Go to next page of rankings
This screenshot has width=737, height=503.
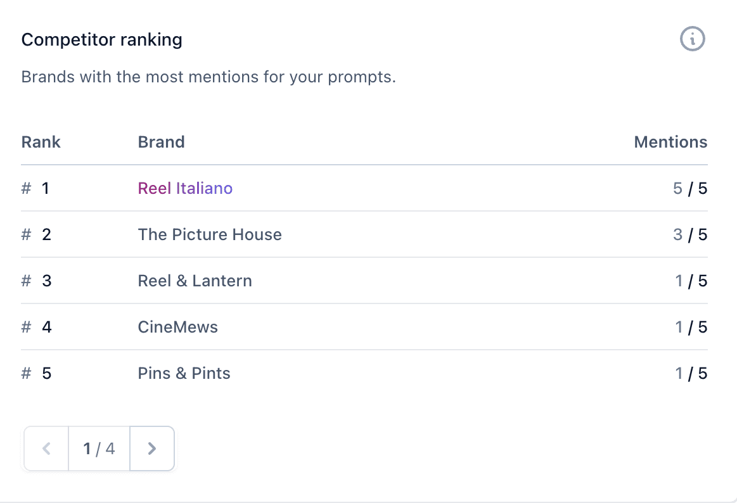151,449
